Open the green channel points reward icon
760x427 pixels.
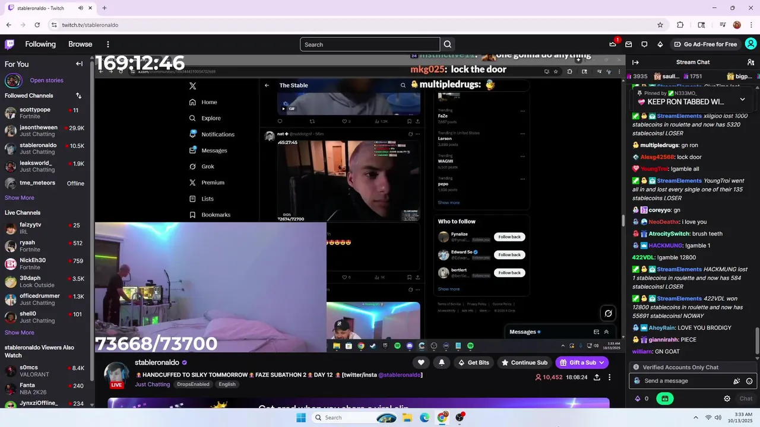[x=665, y=399]
